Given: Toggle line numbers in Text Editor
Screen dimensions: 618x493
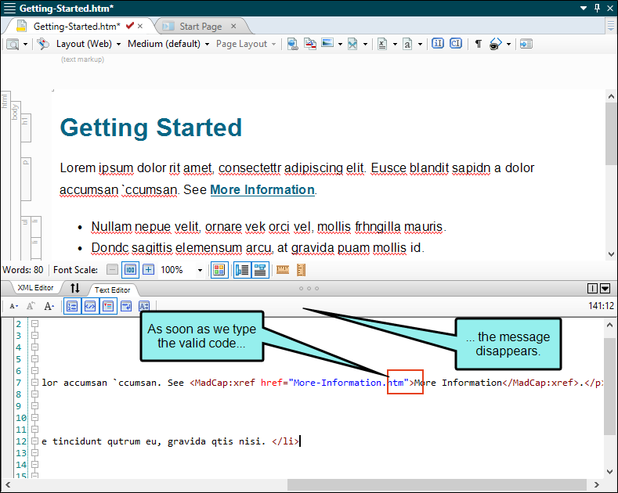Looking at the screenshot, I should click(x=71, y=306).
